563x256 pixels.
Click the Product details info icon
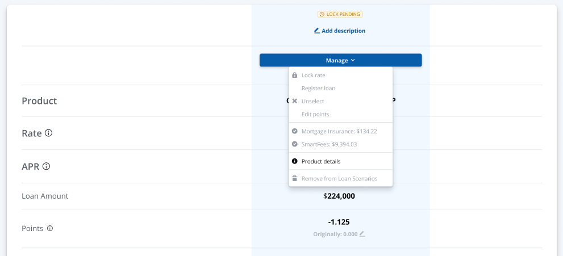[294, 161]
